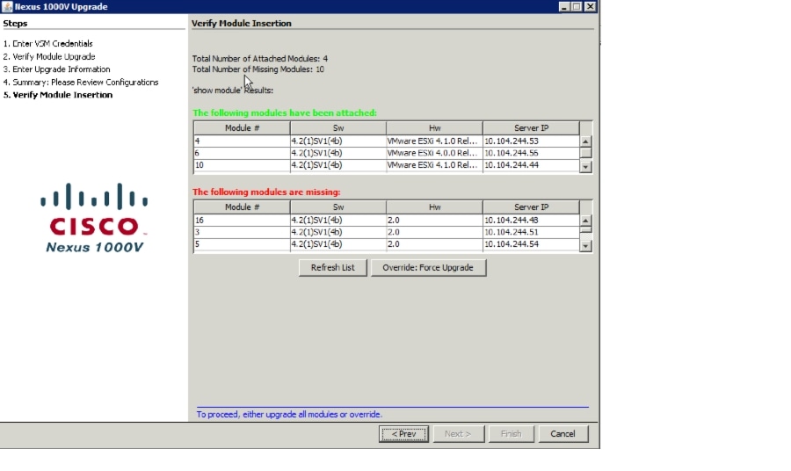Click Total Number of Missing Modules text
The width and height of the screenshot is (791, 471).
tap(258, 69)
